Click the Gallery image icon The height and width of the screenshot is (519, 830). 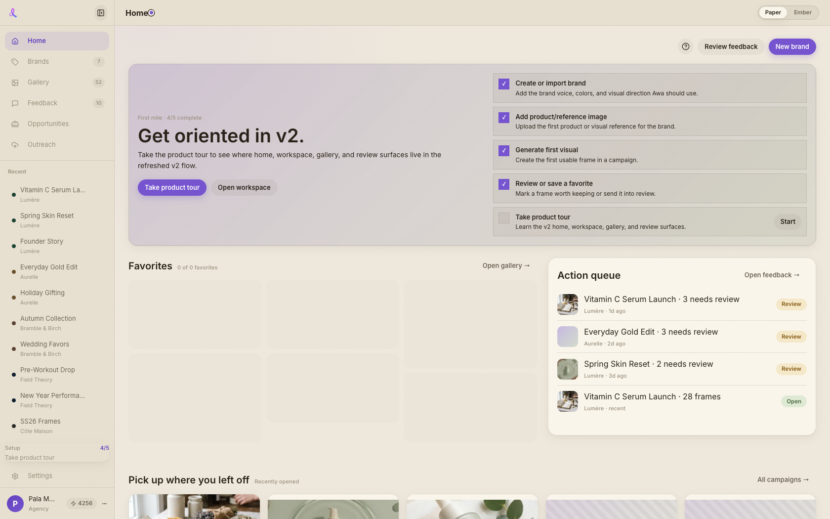point(15,83)
